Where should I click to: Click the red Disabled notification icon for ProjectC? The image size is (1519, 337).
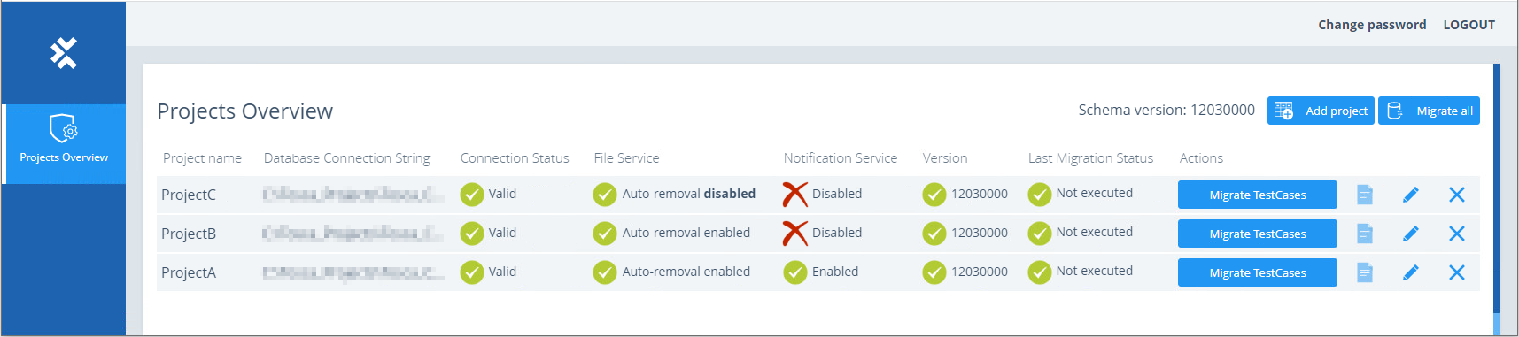pyautogui.click(x=794, y=194)
